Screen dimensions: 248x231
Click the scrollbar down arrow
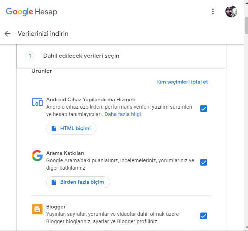(246, 228)
